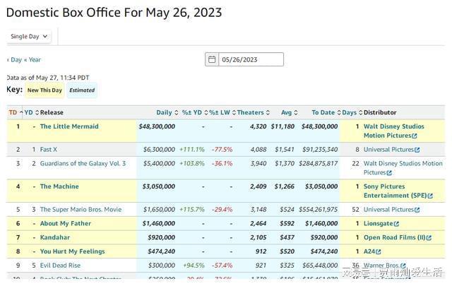Sort table by To Date column
452x286 pixels.
click(x=326, y=112)
